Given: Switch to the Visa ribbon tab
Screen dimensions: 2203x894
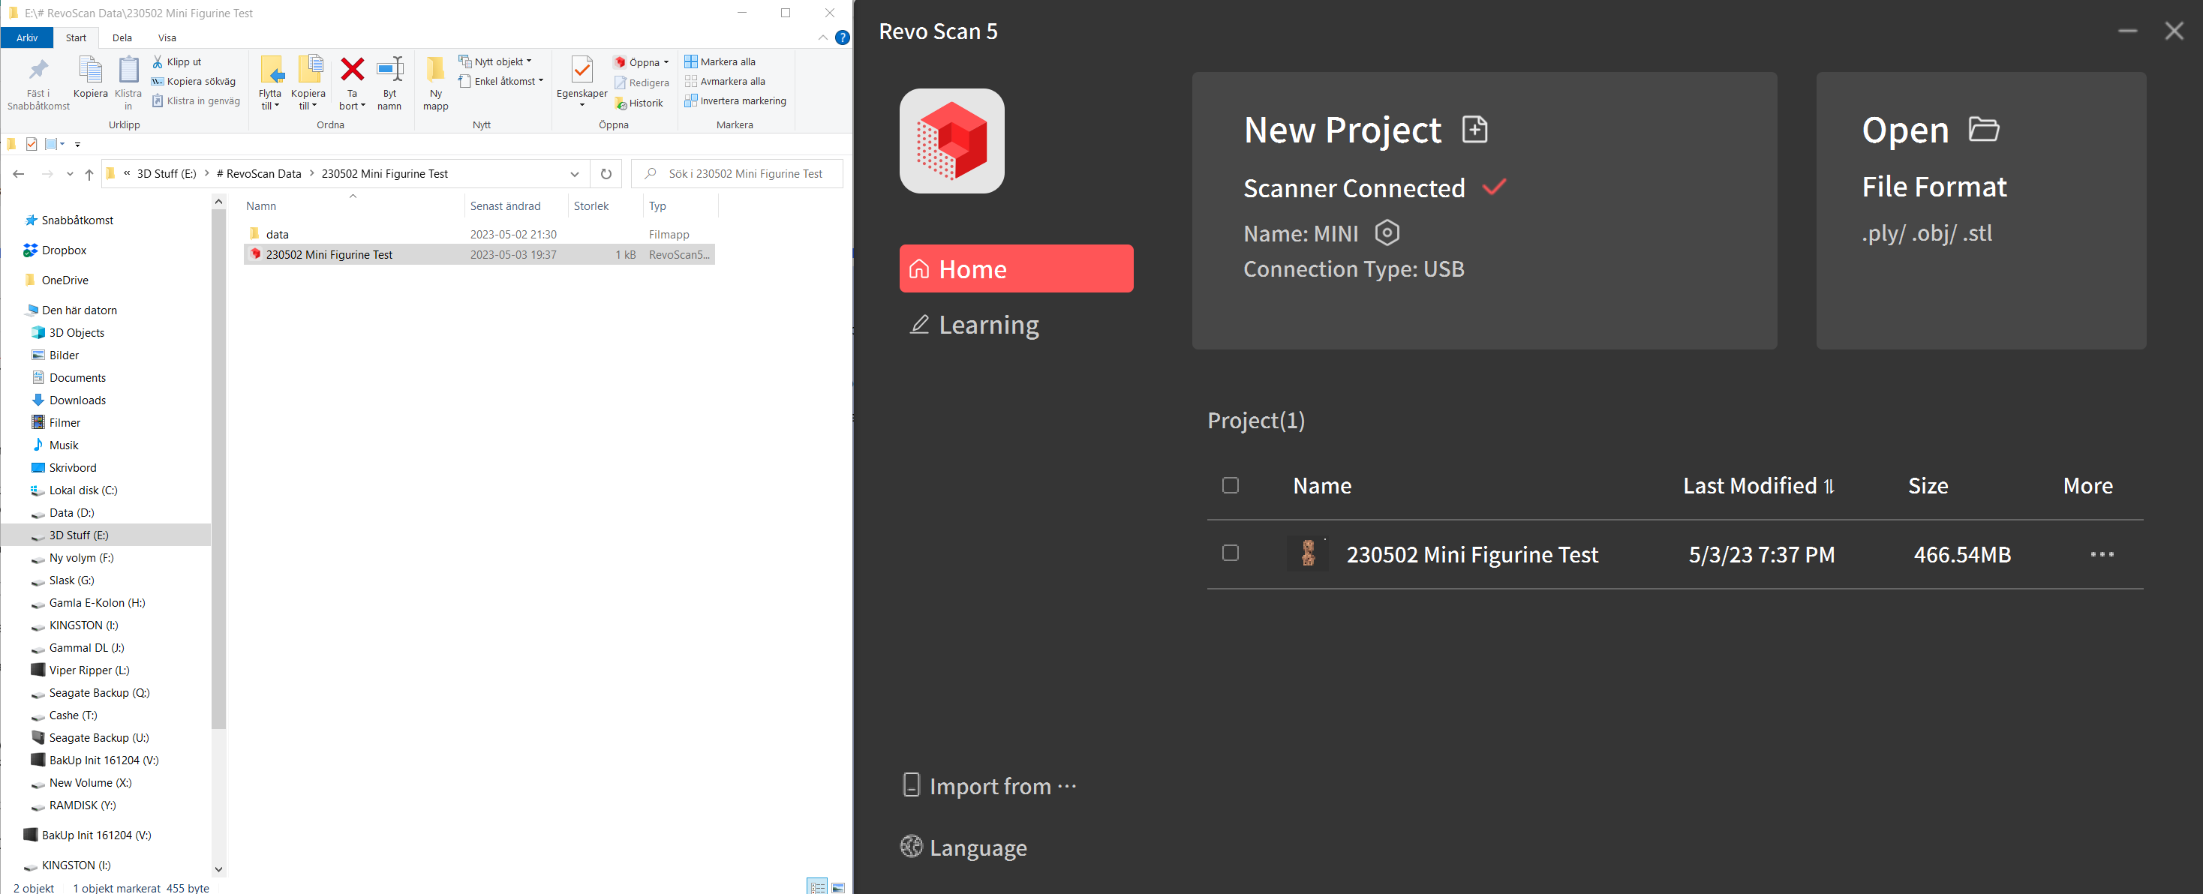Looking at the screenshot, I should tap(167, 37).
